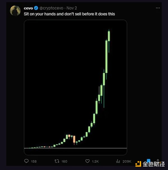Click the 209K views count
168x170 pixels.
[x=127, y=161]
